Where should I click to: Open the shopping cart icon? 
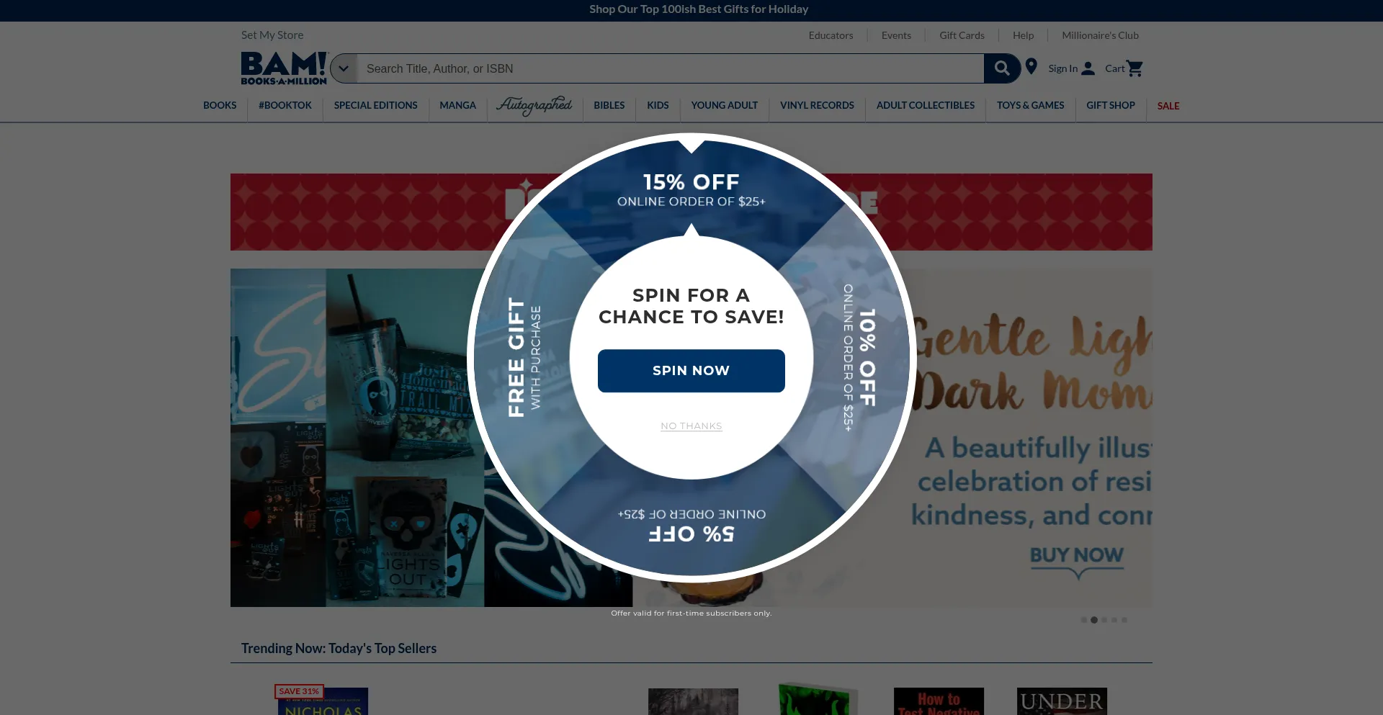[x=1134, y=68]
